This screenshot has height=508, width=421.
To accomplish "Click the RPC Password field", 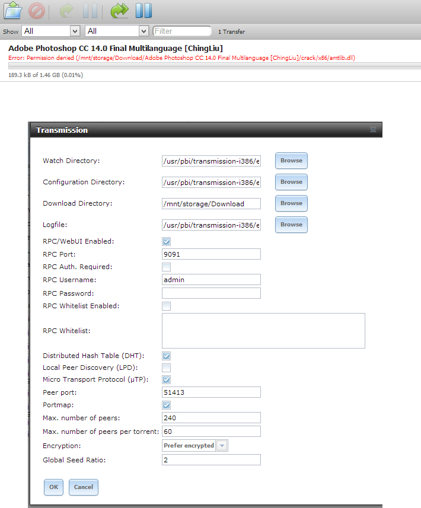I will pos(211,293).
